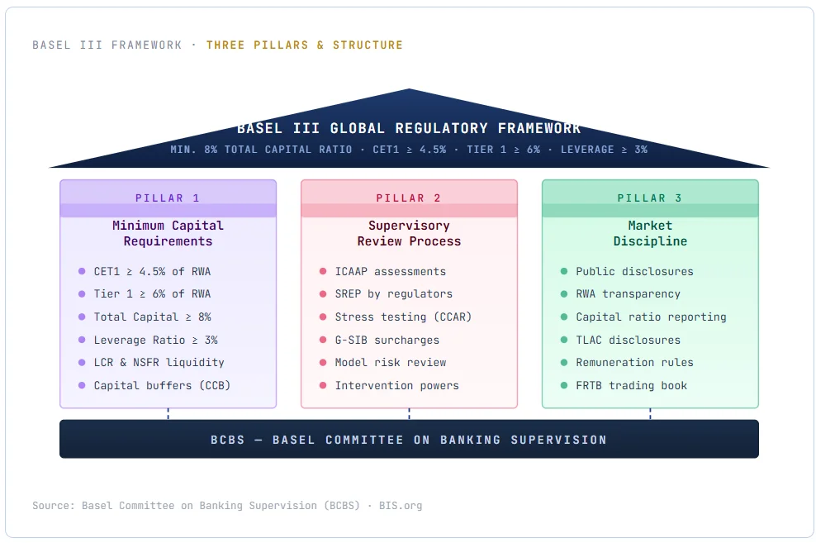The image size is (816, 543).
Task: Select the Pillar 2 header label
Action: (x=409, y=198)
